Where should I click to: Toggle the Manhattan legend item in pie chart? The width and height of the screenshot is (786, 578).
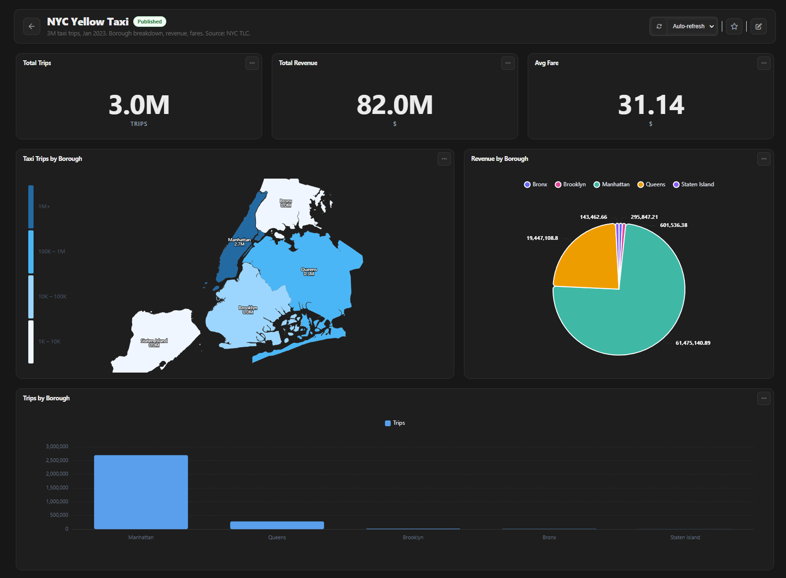coord(612,184)
